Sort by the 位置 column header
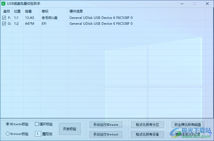 coord(18,11)
